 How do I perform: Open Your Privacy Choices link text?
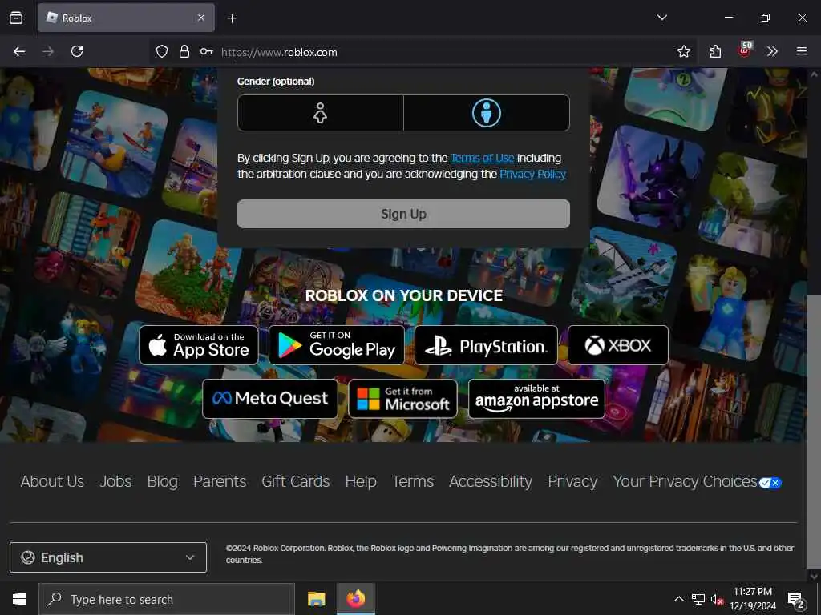[685, 481]
